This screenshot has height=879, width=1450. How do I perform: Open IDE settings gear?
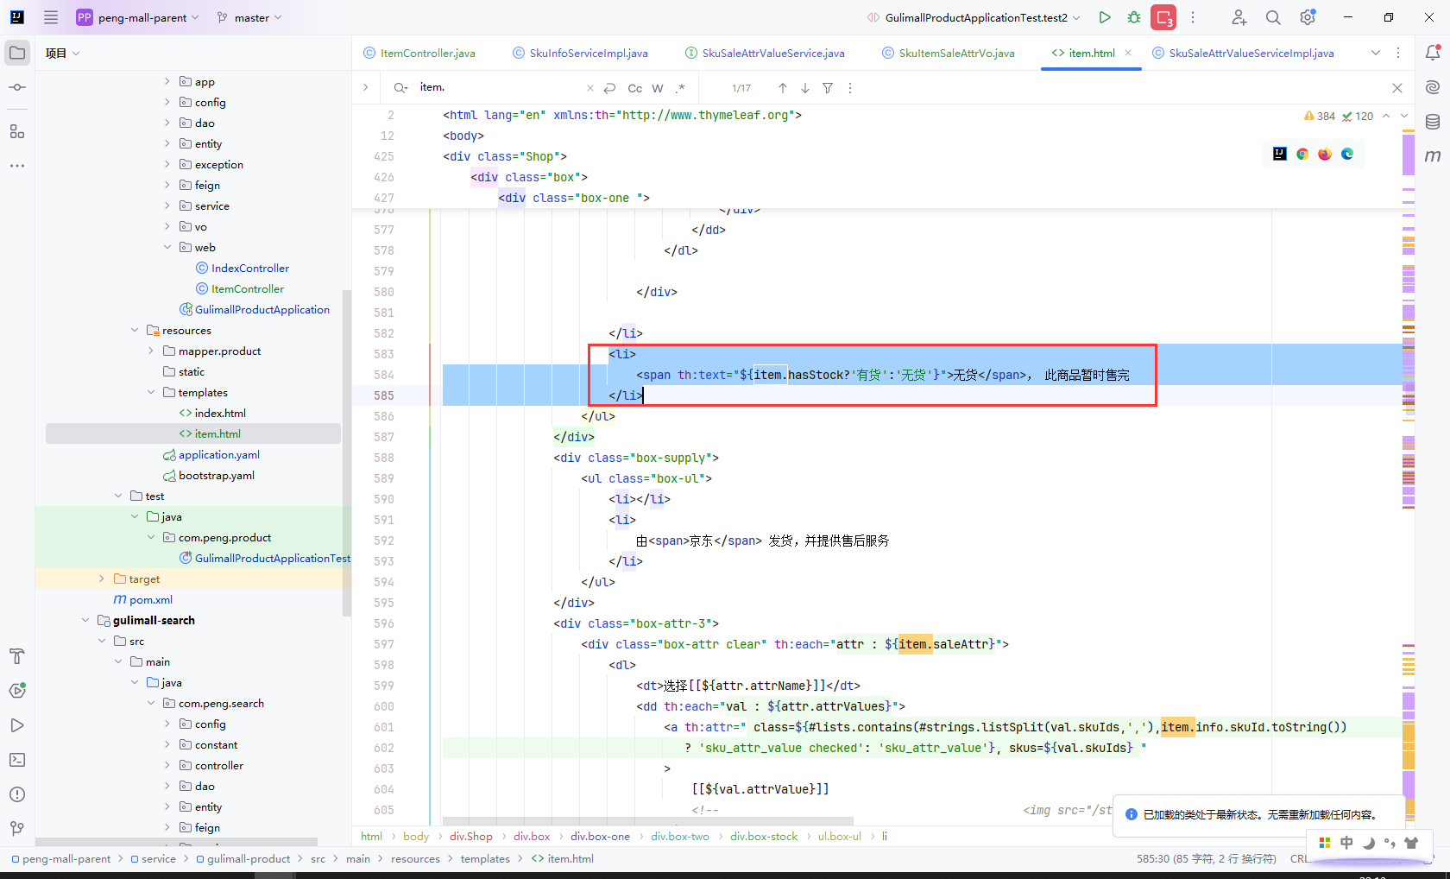click(1308, 17)
